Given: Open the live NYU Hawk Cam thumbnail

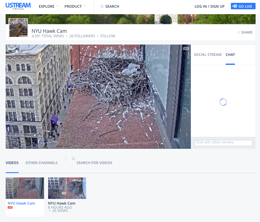Looking at the screenshot, I should (x=25, y=188).
